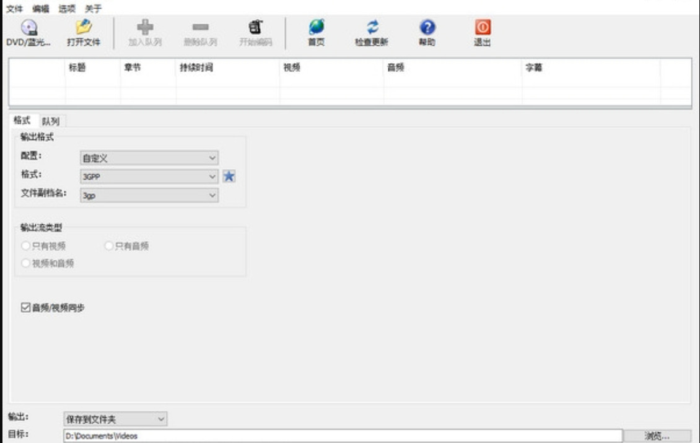This screenshot has height=443, width=700.
Task: Click the 目标 path input field
Action: click(343, 436)
